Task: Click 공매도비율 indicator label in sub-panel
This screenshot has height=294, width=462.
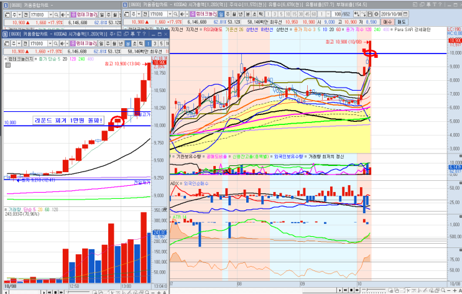Action: pos(217,157)
